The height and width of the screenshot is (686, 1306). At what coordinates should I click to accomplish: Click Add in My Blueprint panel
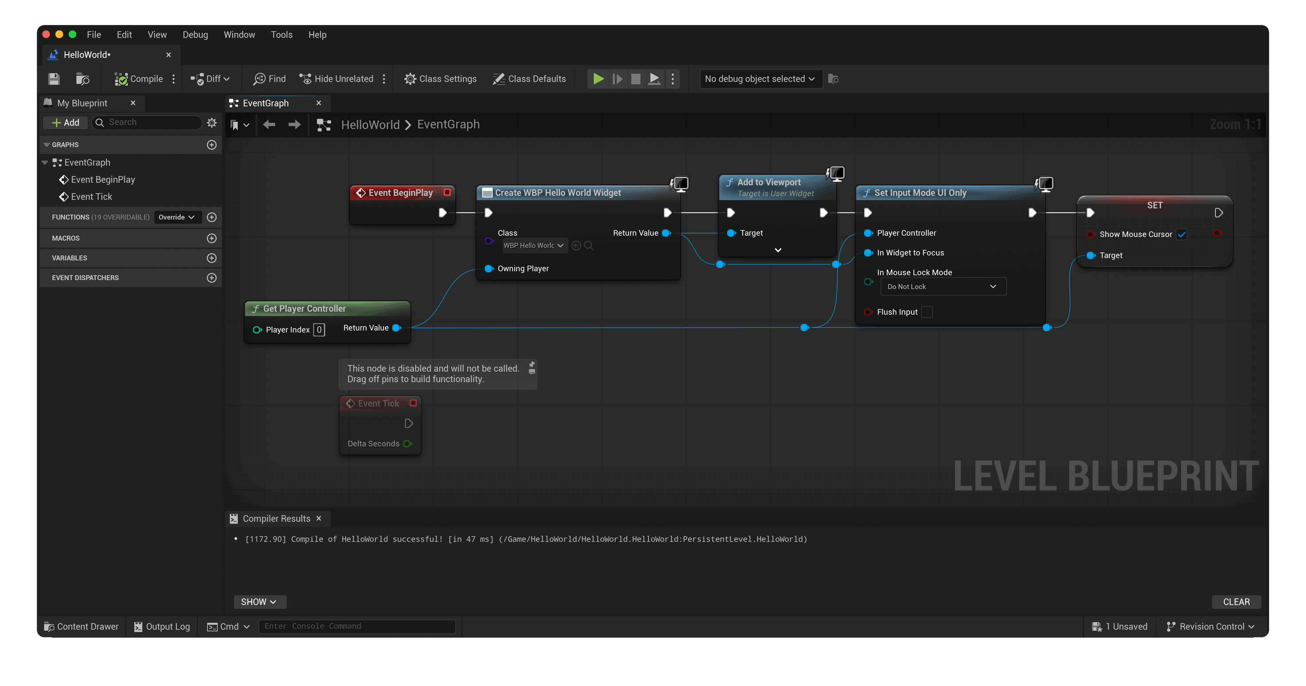[66, 122]
